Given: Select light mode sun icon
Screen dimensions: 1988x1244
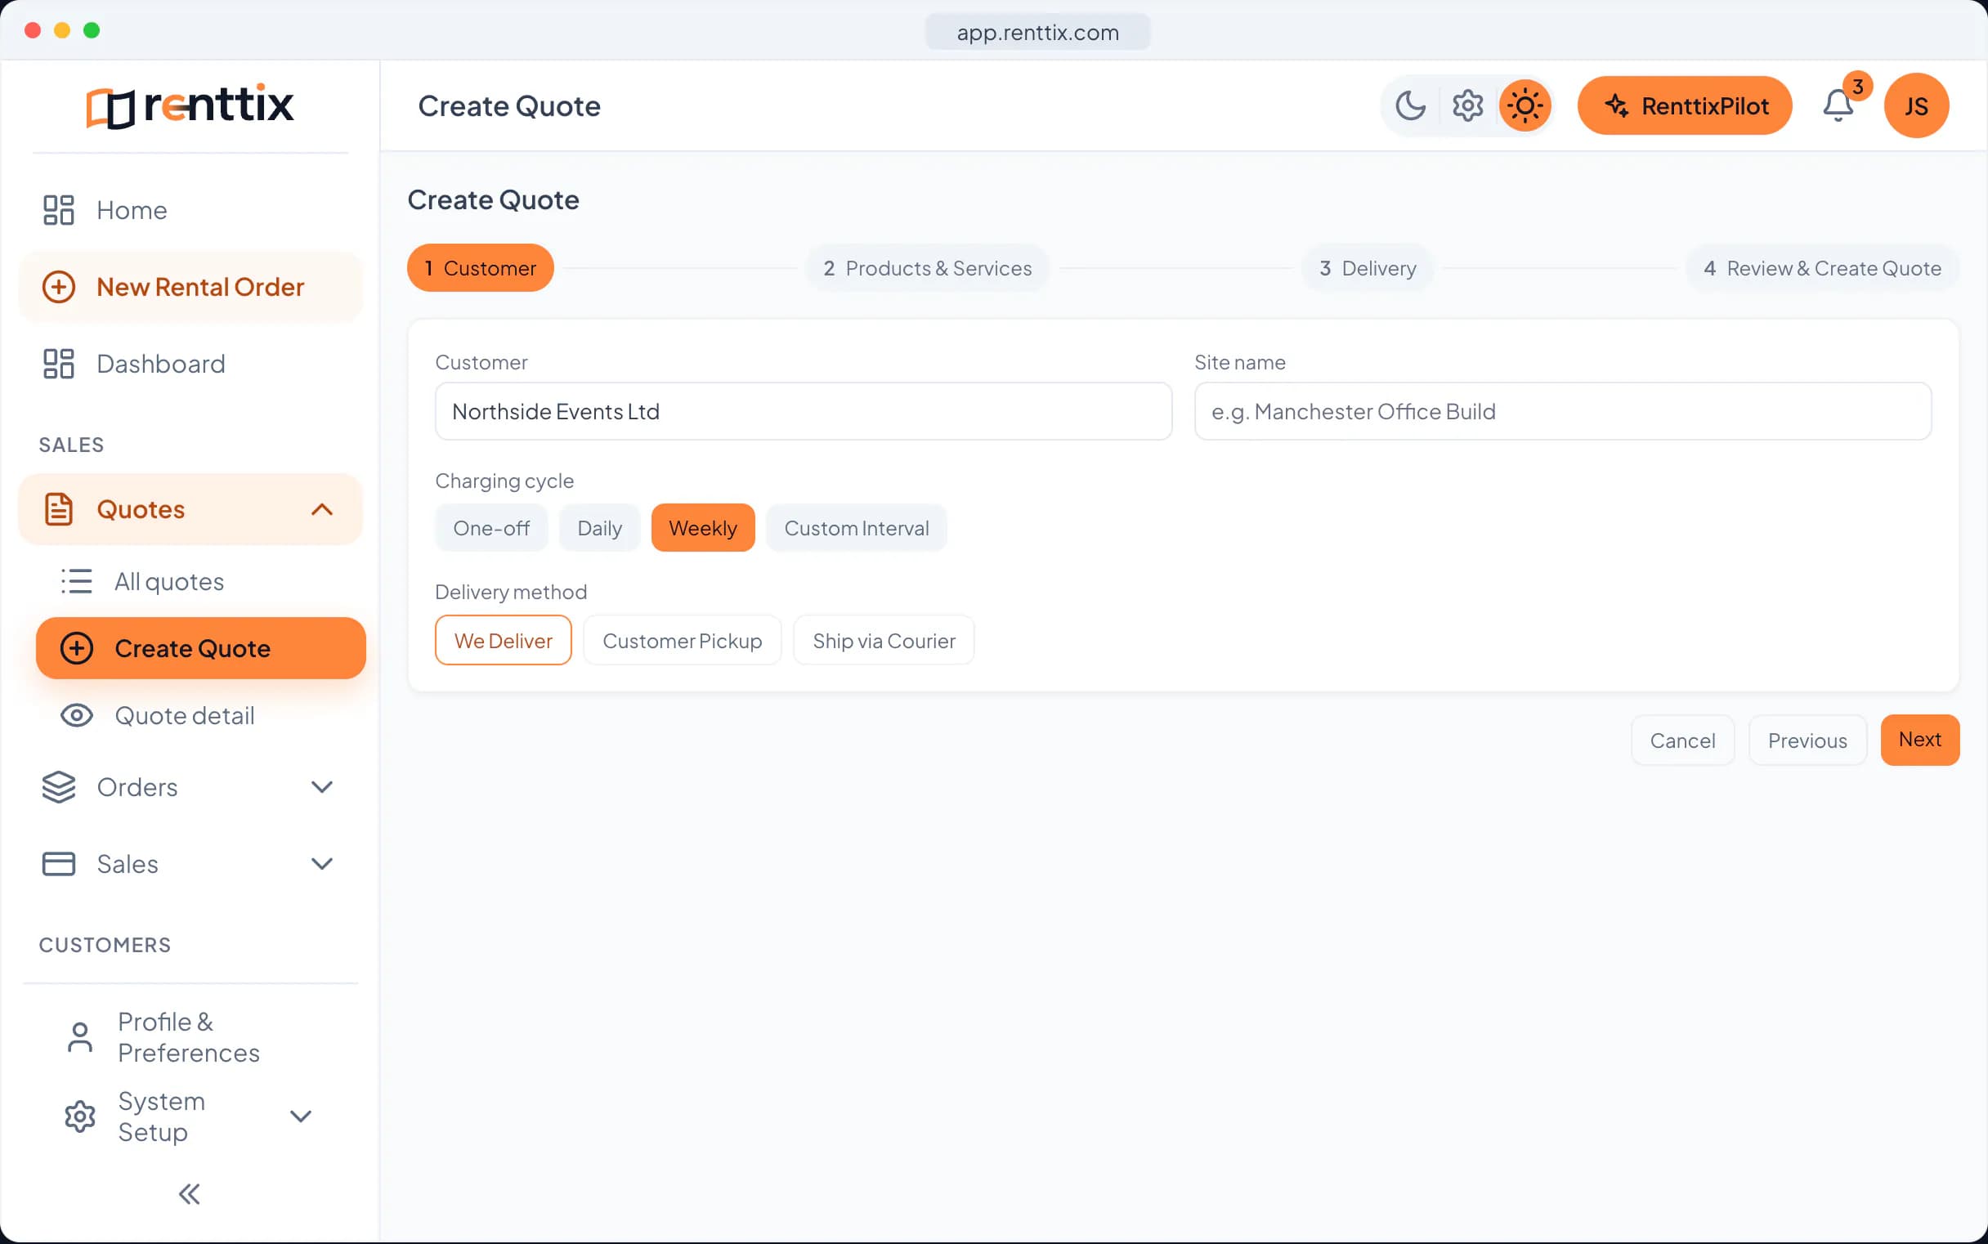Looking at the screenshot, I should coord(1525,105).
